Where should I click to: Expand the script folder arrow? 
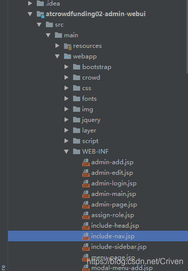click(x=67, y=141)
